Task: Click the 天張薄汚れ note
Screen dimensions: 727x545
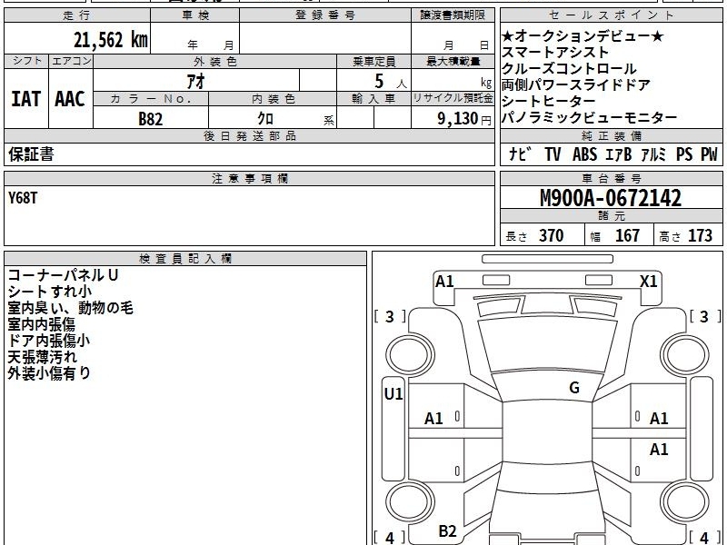Action: pyautogui.click(x=42, y=357)
